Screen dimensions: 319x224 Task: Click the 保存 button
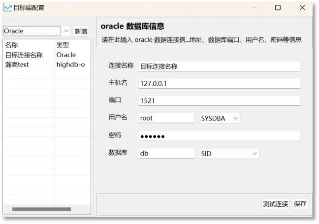tap(300, 204)
